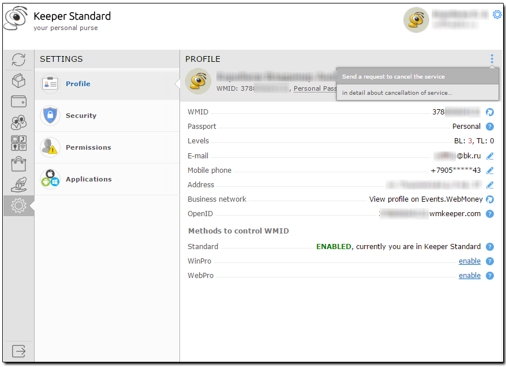Click the Applications platforms icon
506x367 pixels.
[x=50, y=179]
